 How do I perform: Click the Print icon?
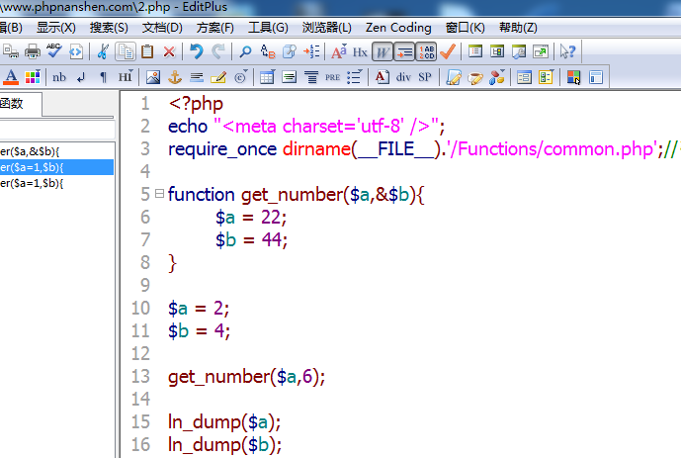[x=33, y=51]
